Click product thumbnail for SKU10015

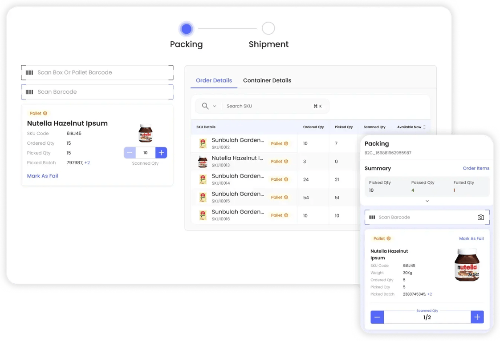(203, 198)
